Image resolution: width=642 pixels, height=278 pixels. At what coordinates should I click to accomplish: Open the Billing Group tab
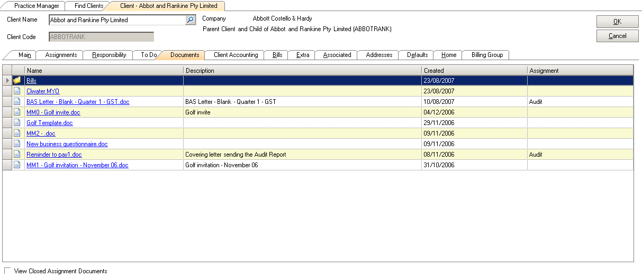[x=487, y=55]
